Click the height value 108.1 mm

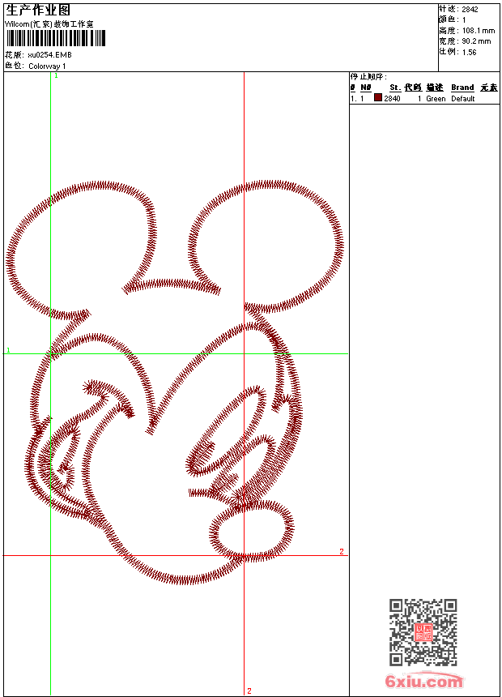479,31
